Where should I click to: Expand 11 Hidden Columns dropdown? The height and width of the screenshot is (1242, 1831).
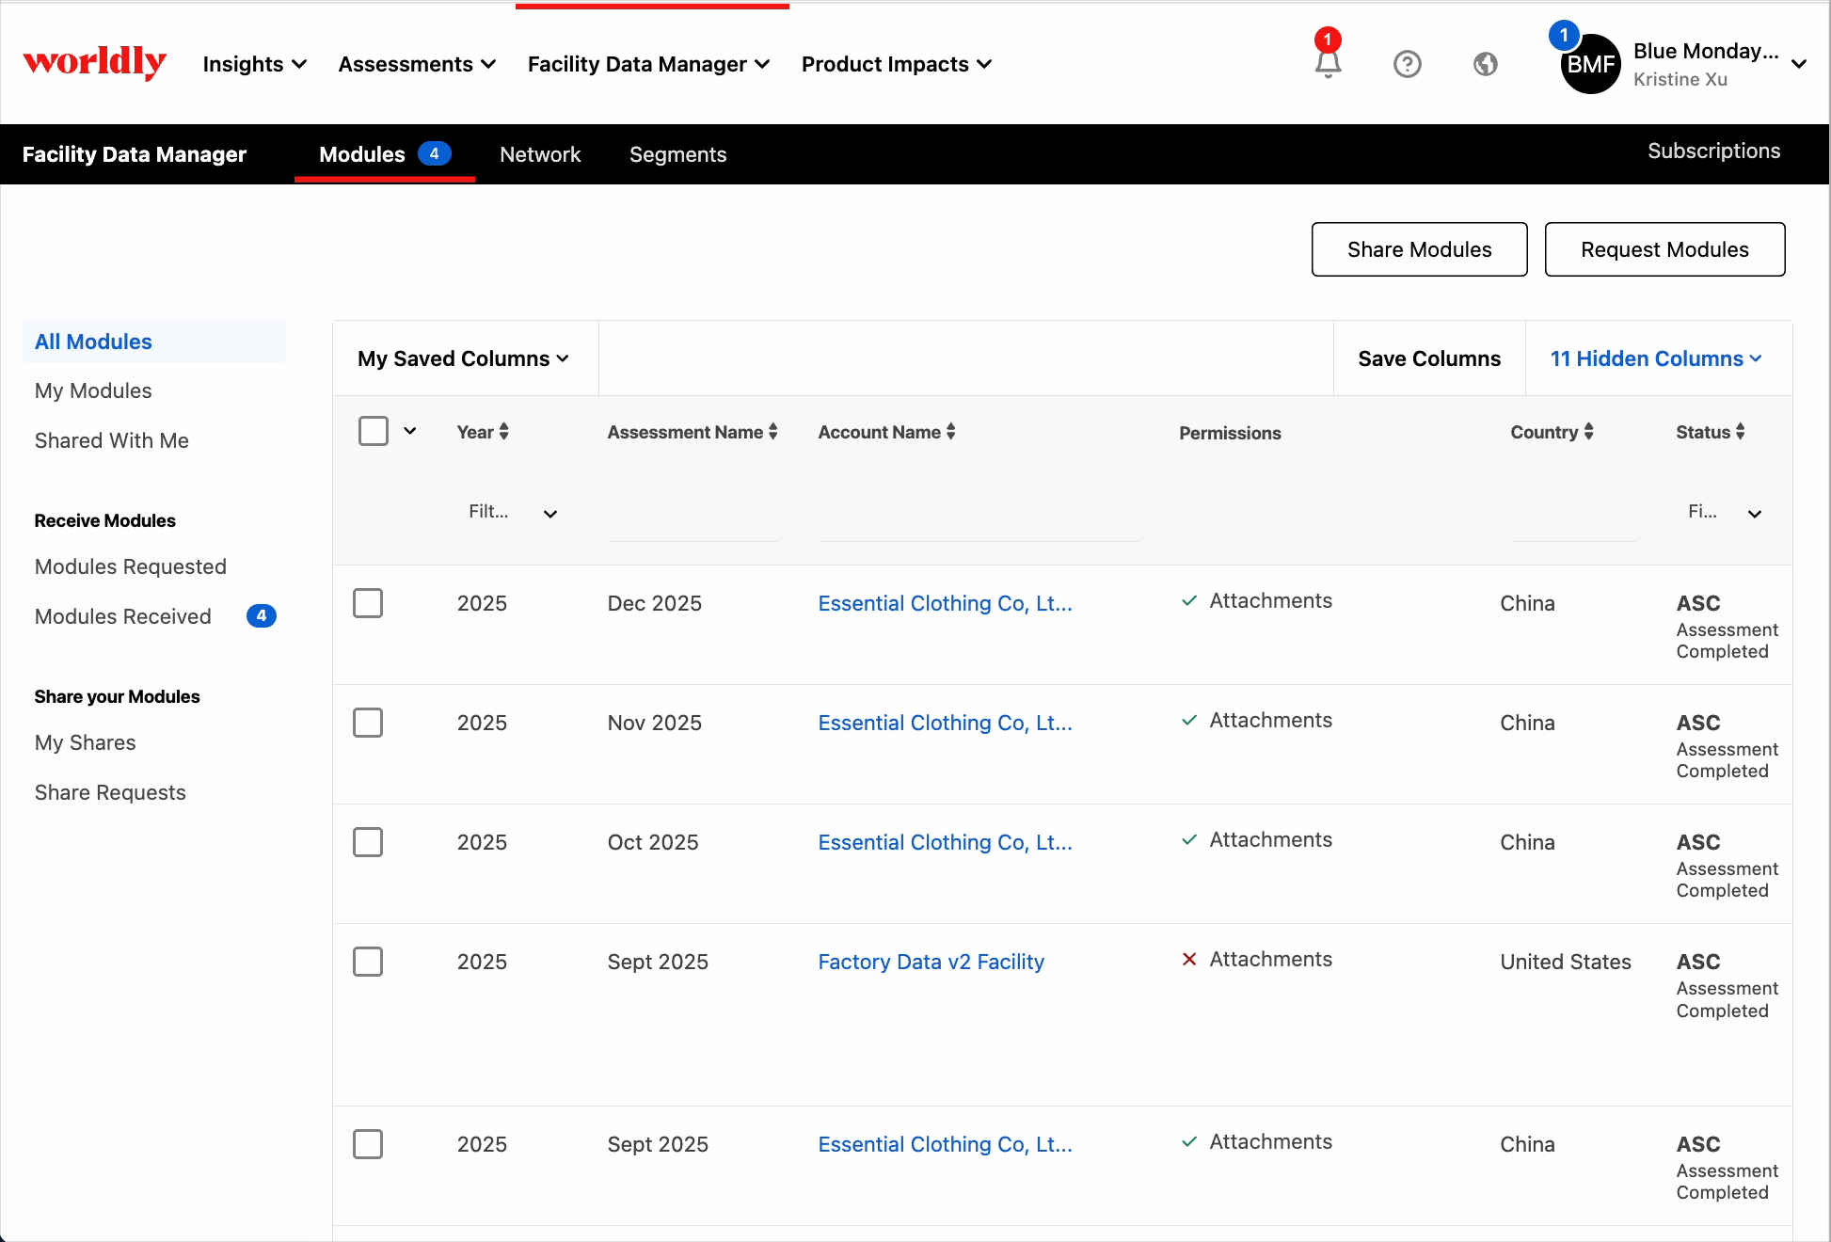tap(1656, 358)
